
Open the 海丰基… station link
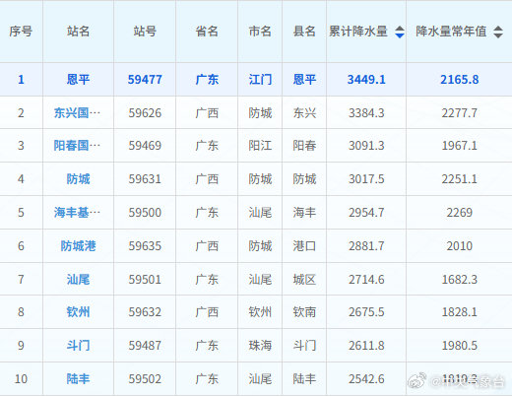click(x=77, y=213)
